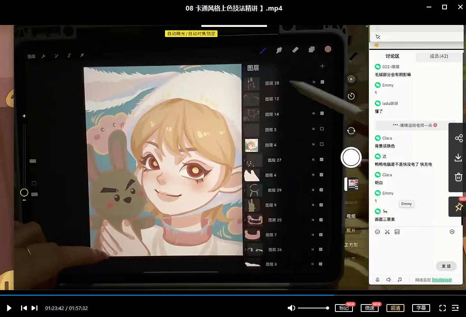
Task: Open the 倍速 playback speed options
Action: (x=369, y=308)
